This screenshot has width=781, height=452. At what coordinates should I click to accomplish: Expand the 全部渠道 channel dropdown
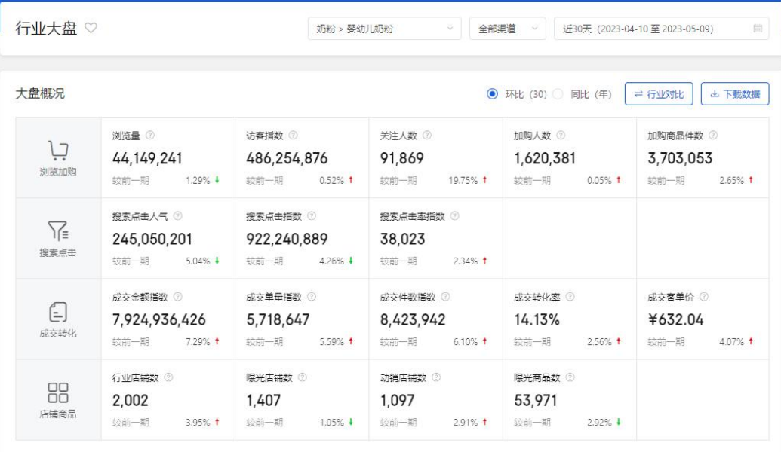pos(507,29)
